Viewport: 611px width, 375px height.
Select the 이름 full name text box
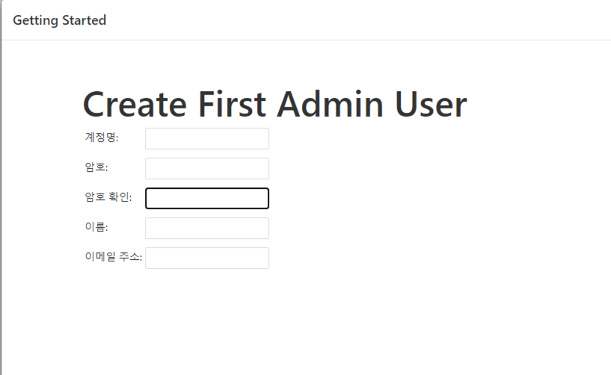coord(207,228)
